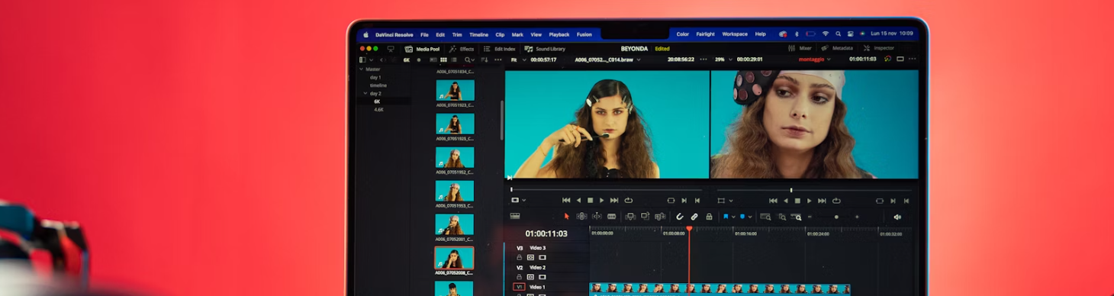Choose the Selection mode arrow tool
The height and width of the screenshot is (296, 1114).
coord(567,217)
